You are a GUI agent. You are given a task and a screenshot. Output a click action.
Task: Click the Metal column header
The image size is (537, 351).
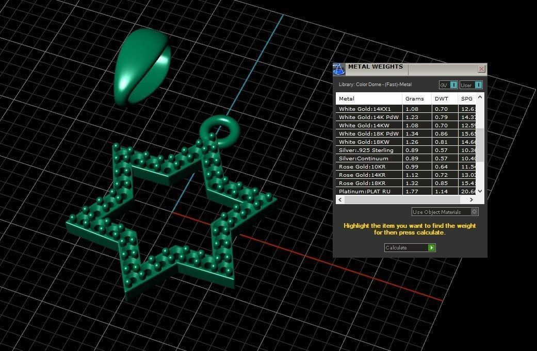(x=369, y=98)
